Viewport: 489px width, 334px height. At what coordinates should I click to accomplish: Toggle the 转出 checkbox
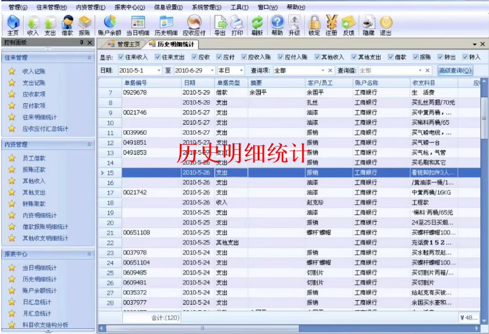(440, 57)
